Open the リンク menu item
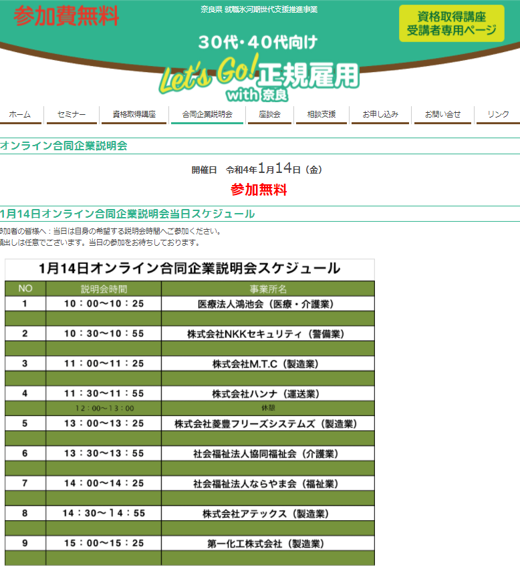The height and width of the screenshot is (571, 520). pos(498,114)
